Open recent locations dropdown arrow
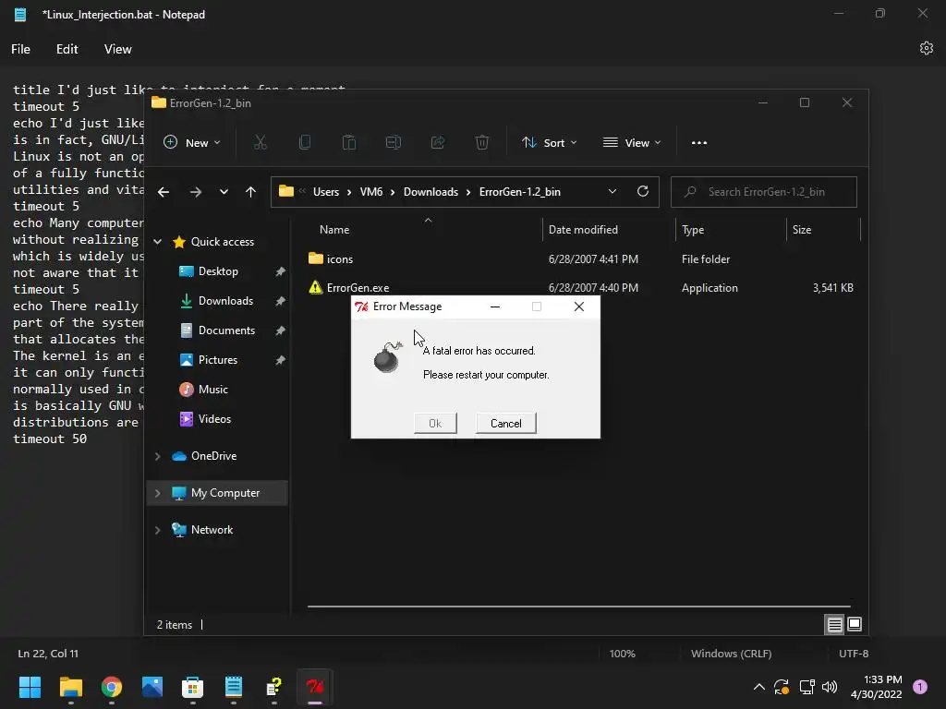The image size is (946, 709). click(224, 192)
